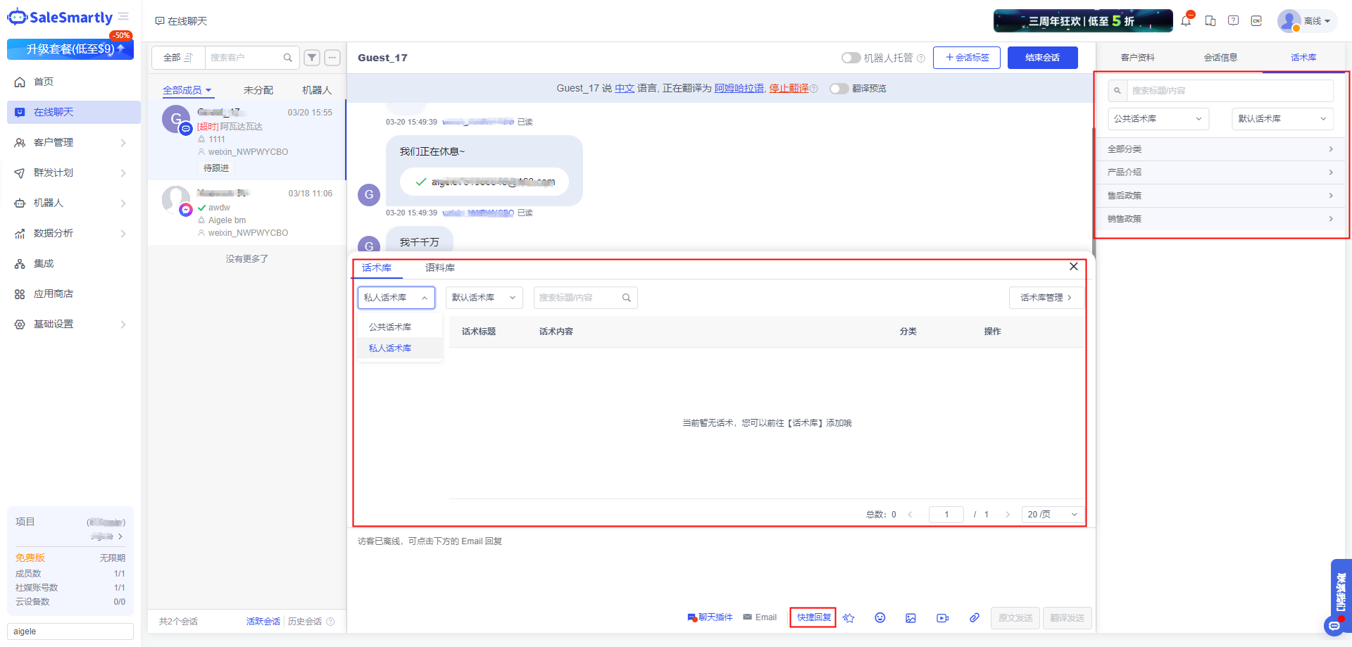The height and width of the screenshot is (647, 1352).
Task: Click the customer list filter funnel icon
Action: point(312,58)
